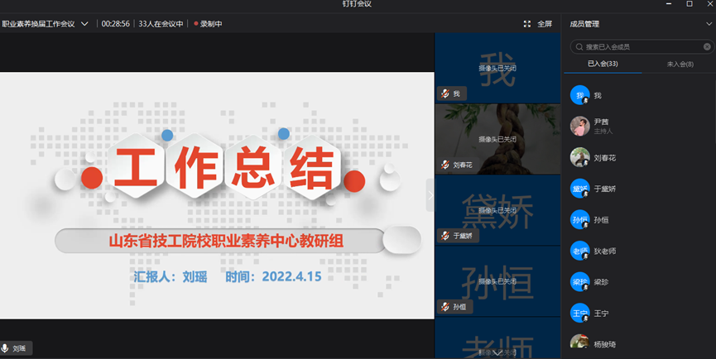The image size is (716, 359).
Task: Click the red 录制中 recording indicator
Action: coord(208,24)
